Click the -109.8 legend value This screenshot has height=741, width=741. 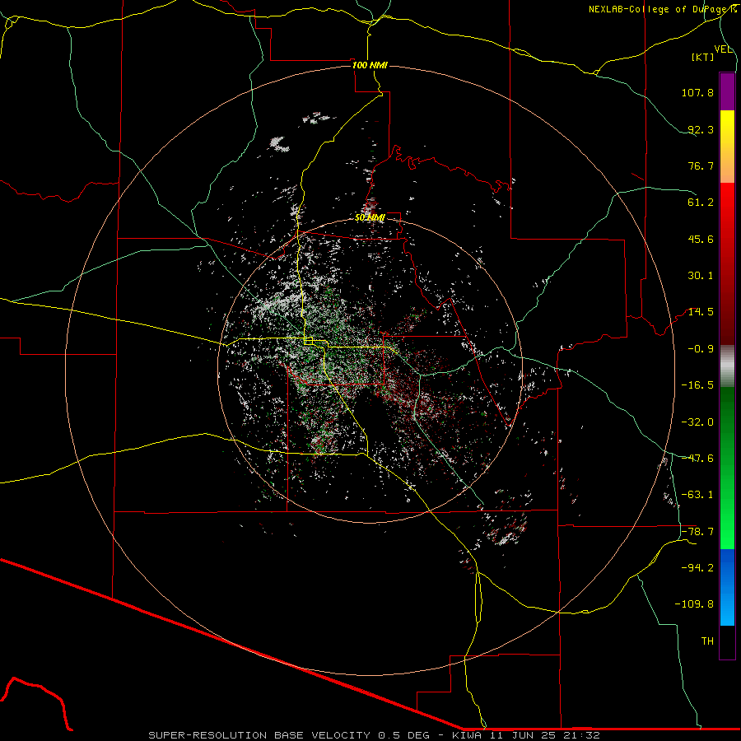[x=694, y=604]
